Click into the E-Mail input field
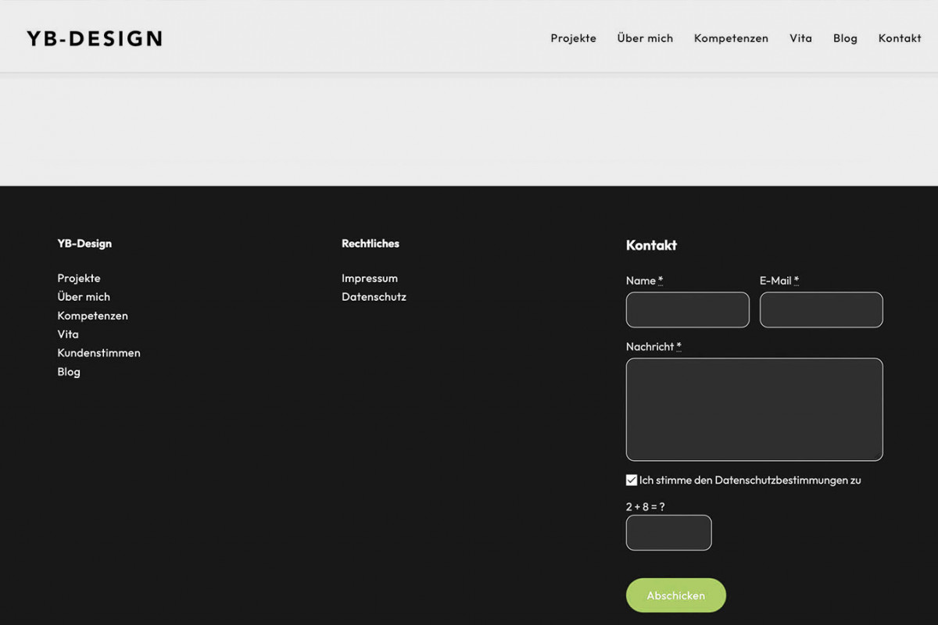The height and width of the screenshot is (625, 938). coord(821,310)
